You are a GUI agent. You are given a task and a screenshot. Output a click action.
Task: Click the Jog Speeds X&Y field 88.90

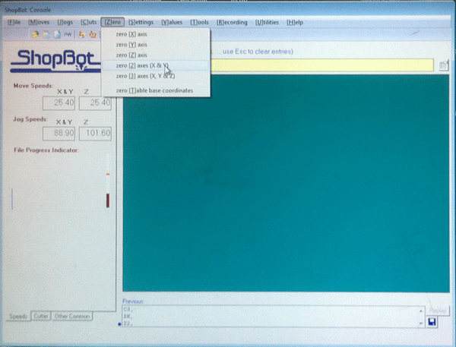click(x=59, y=134)
